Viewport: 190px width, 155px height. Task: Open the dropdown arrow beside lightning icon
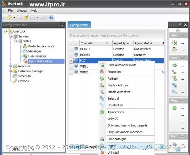(x=15, y=18)
